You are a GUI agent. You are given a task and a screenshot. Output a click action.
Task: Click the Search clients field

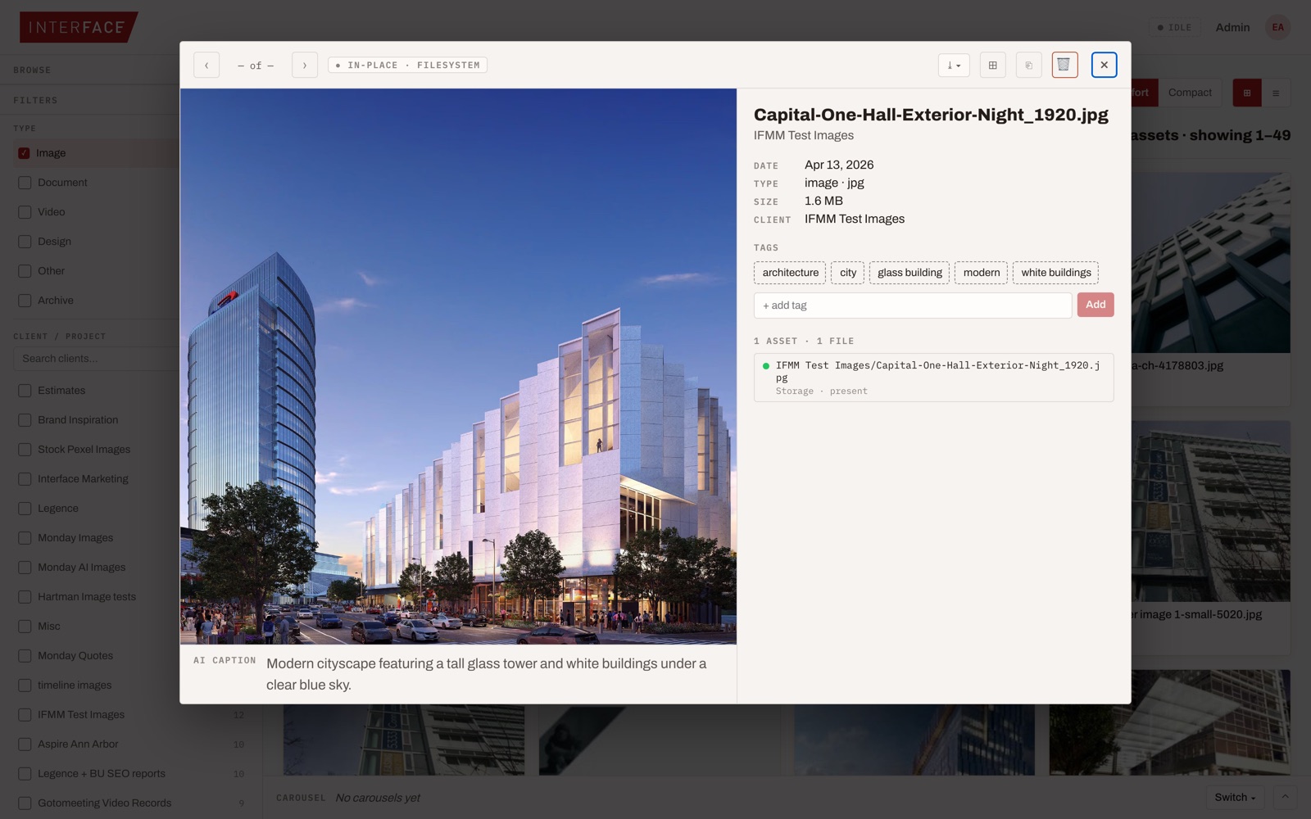tap(97, 359)
